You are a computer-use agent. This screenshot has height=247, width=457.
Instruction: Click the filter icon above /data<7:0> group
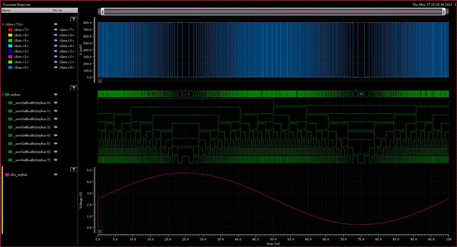(x=74, y=19)
